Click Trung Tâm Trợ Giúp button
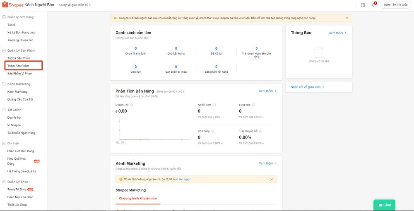 pyautogui.click(x=395, y=5)
